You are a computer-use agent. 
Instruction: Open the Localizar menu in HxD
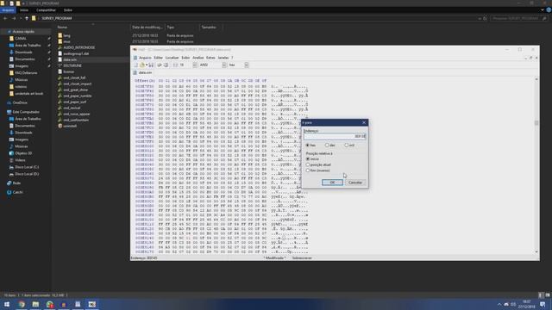coord(172,58)
